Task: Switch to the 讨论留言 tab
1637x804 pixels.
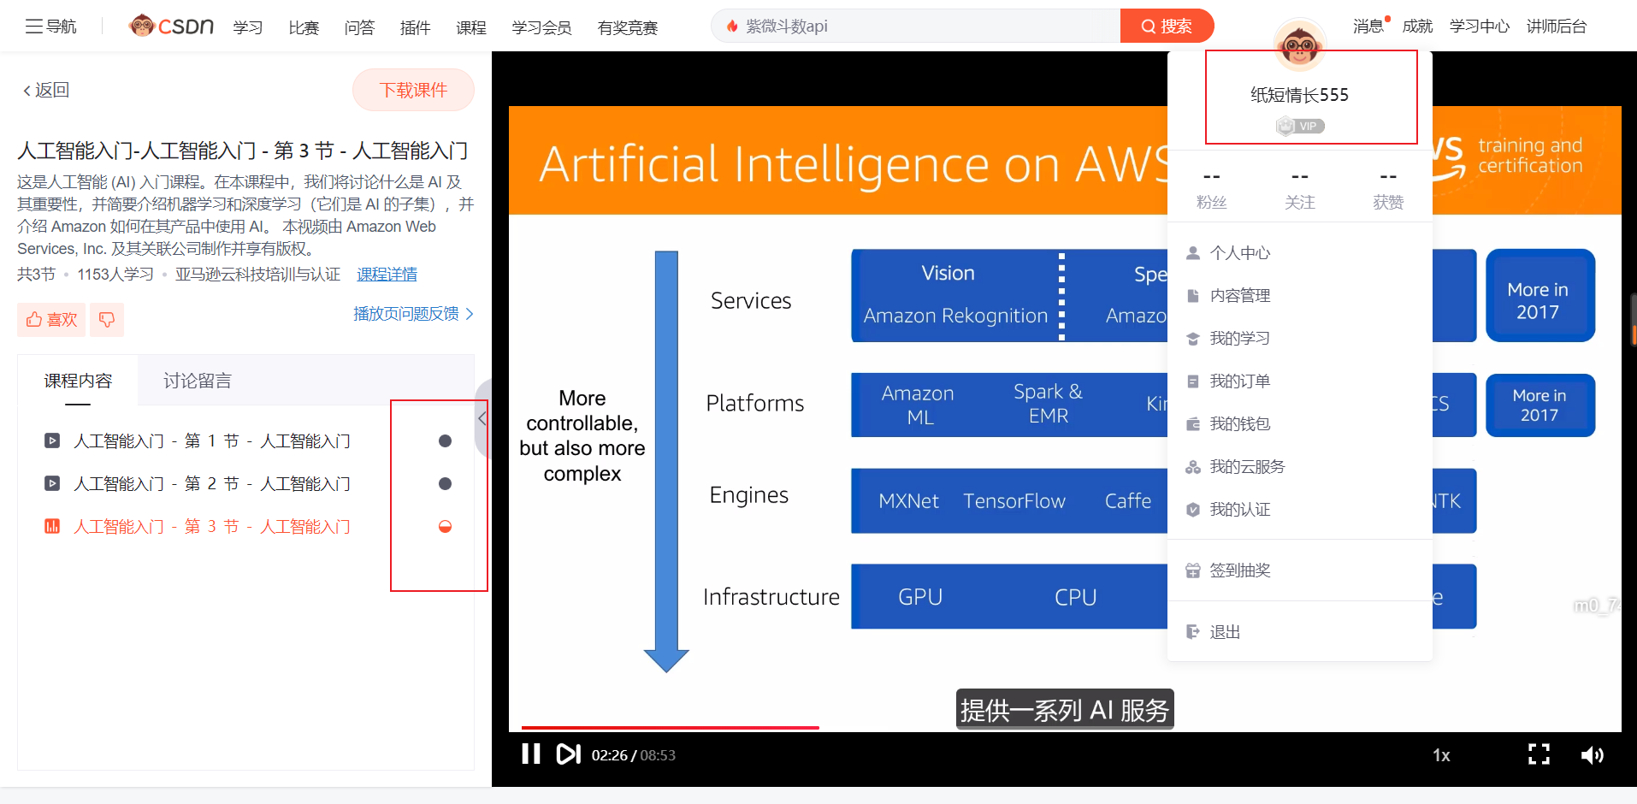Action: coord(198,381)
